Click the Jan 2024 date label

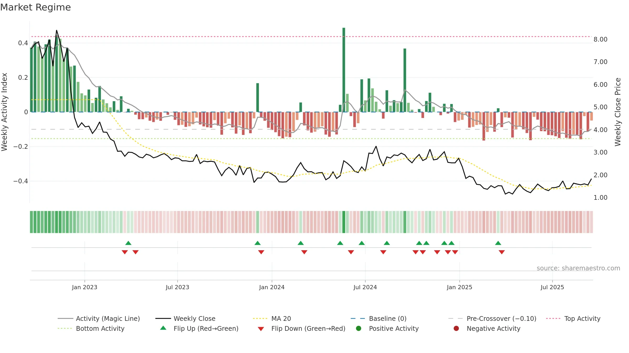coord(272,287)
